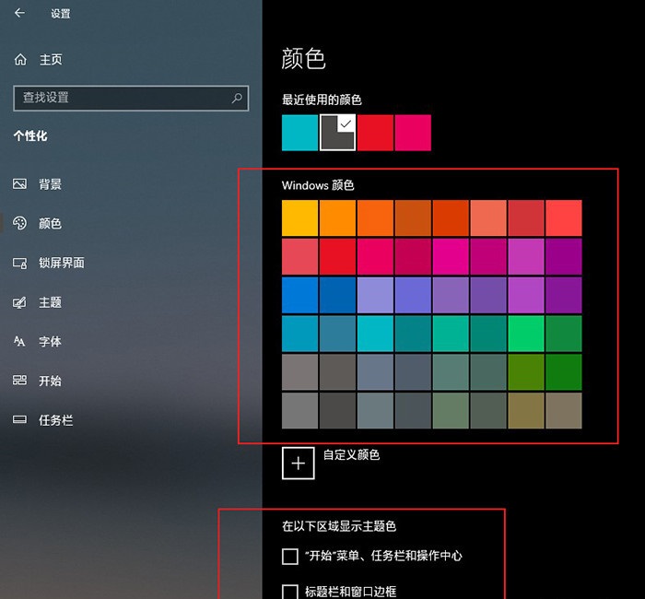Open the 开始 settings page

pyautogui.click(x=50, y=381)
